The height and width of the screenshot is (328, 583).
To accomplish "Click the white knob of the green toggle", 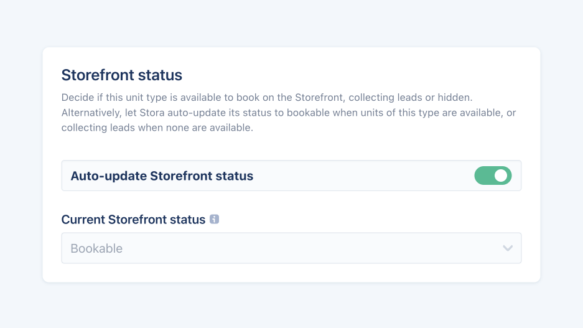I will (501, 176).
